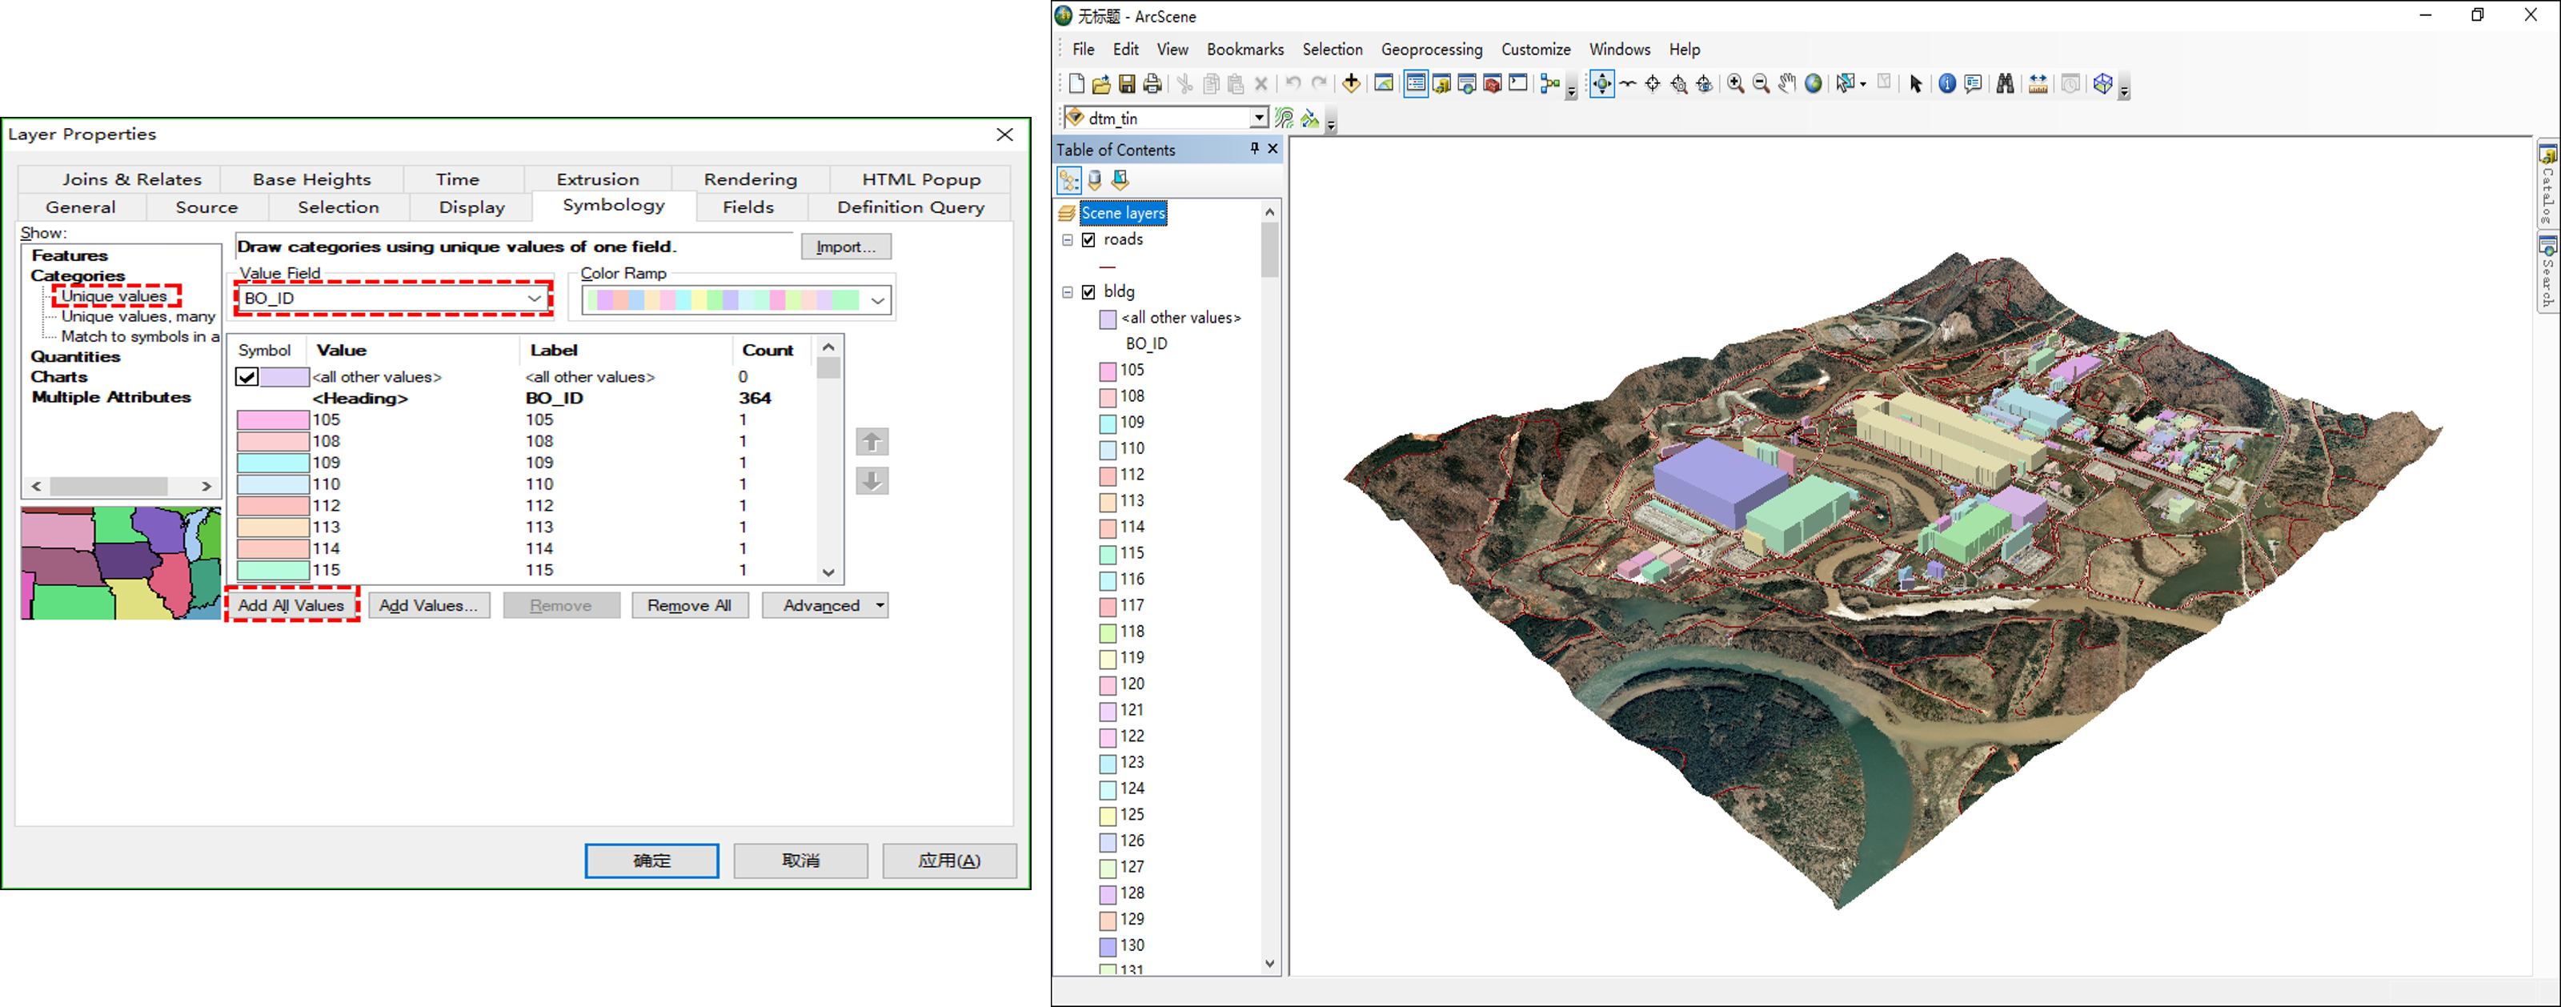This screenshot has width=2561, height=1007.
Task: Select the Identify tool icon
Action: coord(1946,85)
